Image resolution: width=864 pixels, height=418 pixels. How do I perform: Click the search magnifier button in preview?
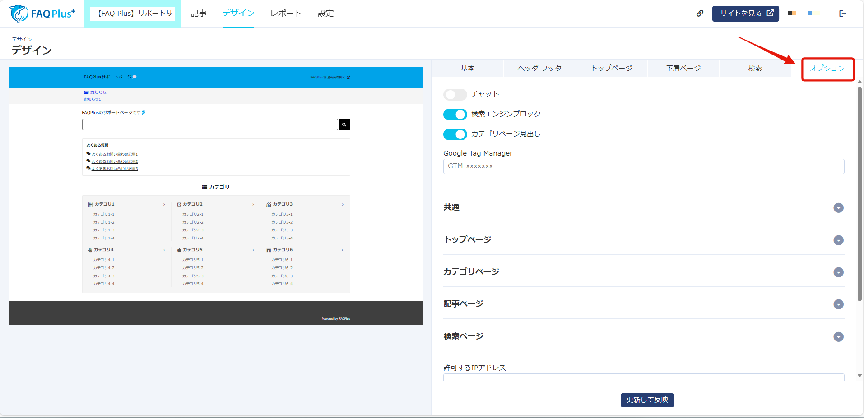click(x=344, y=124)
